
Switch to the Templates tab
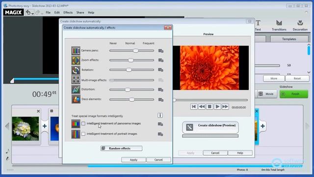289,39
